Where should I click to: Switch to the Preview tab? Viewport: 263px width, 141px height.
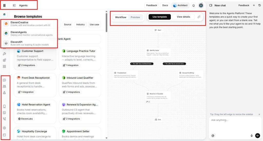tap(135, 17)
